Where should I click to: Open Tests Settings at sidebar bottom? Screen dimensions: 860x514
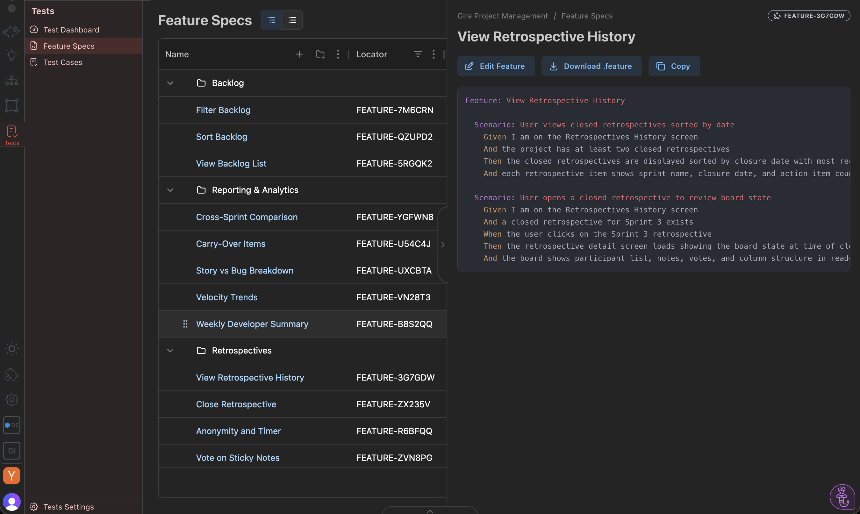point(83,507)
